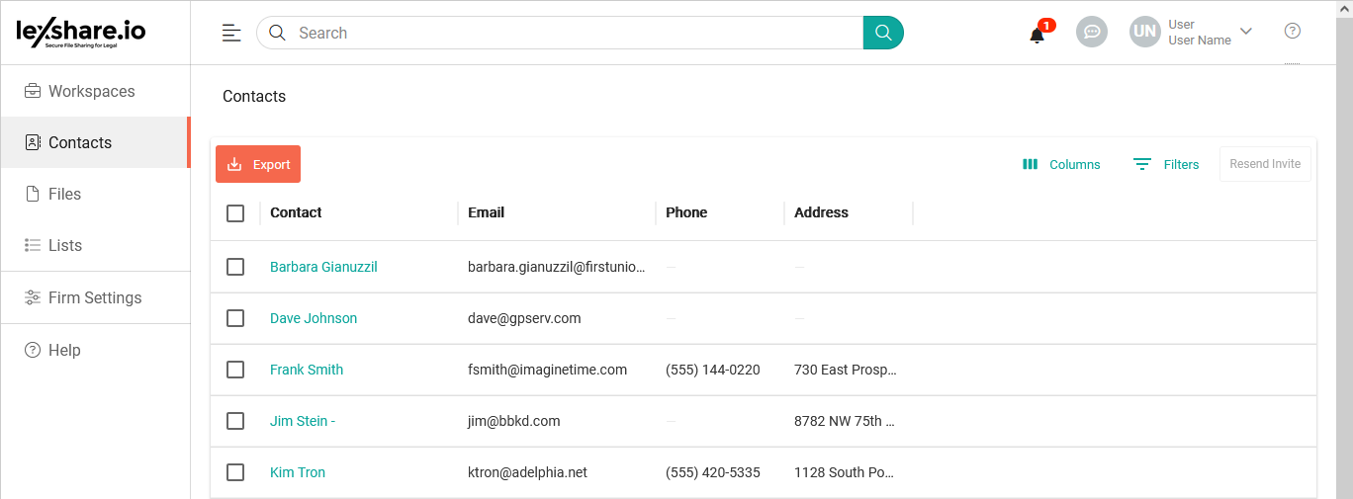The height and width of the screenshot is (499, 1353).
Task: Go to Workspaces in the sidebar
Action: (x=91, y=91)
